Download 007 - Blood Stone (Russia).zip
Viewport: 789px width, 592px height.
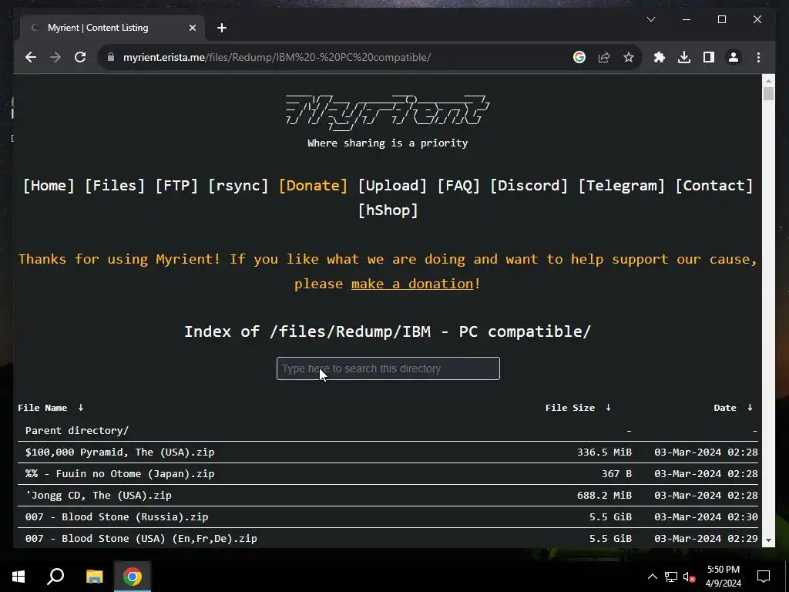pos(117,517)
